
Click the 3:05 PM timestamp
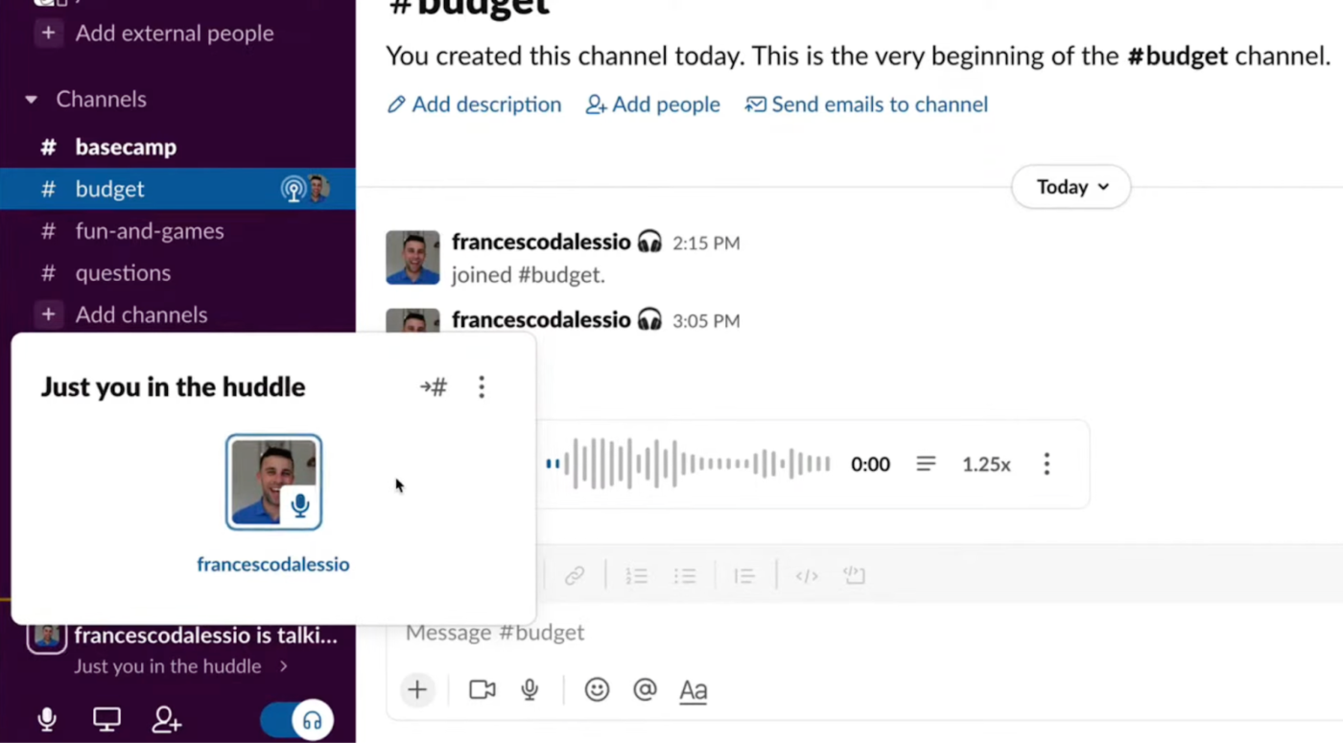(x=706, y=321)
